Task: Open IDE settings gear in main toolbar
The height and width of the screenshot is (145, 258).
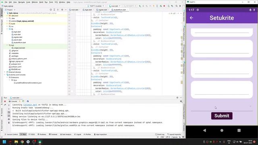Action: coord(180,6)
